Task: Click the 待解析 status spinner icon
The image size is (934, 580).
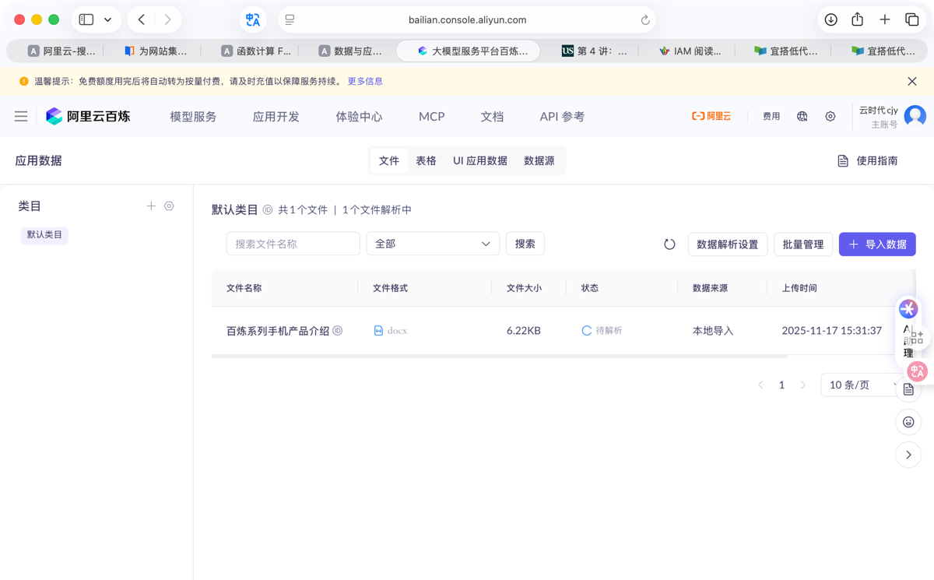Action: pyautogui.click(x=587, y=331)
